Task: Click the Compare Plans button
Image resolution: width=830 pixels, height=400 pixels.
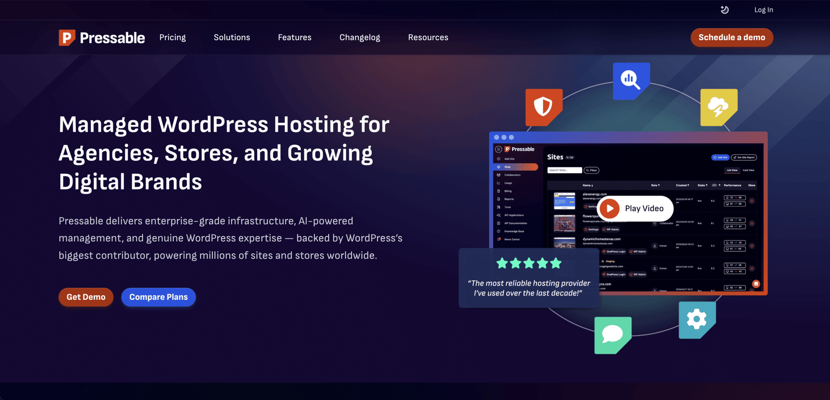Action: pyautogui.click(x=159, y=297)
